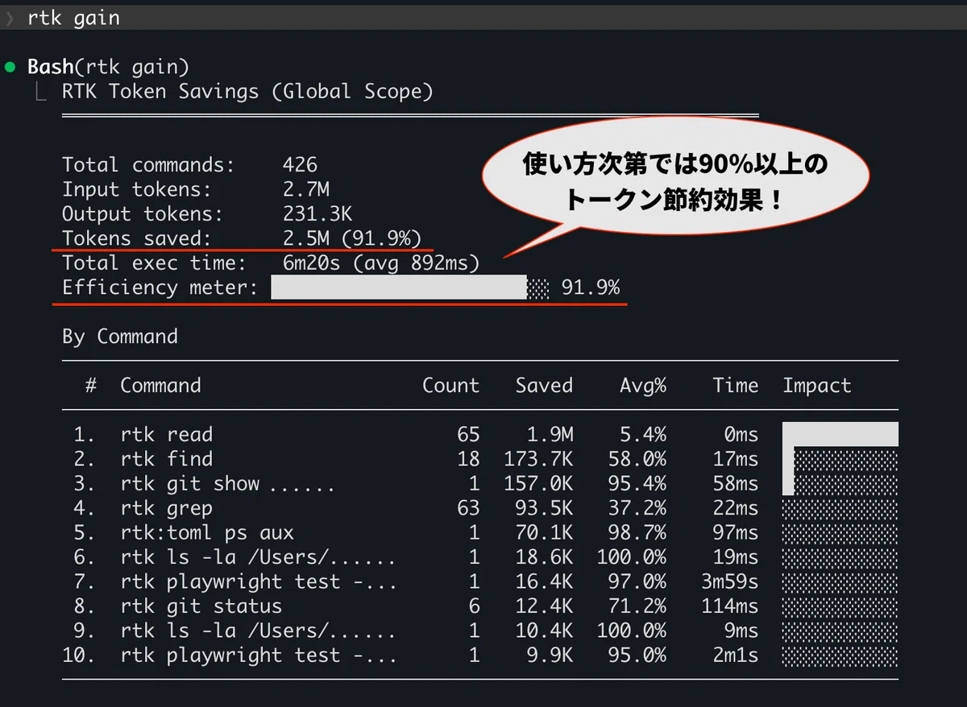Screen dimensions: 967x707
Task: Click the 2m1s time value
Action: [x=736, y=655]
